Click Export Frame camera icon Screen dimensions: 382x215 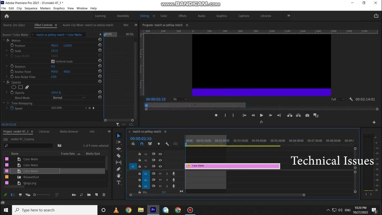tap(307, 115)
